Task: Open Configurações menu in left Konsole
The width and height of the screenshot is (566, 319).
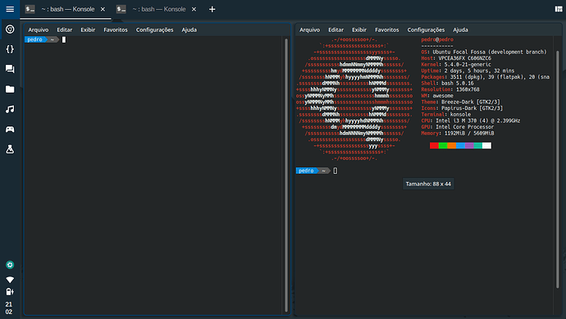Action: pyautogui.click(x=154, y=30)
